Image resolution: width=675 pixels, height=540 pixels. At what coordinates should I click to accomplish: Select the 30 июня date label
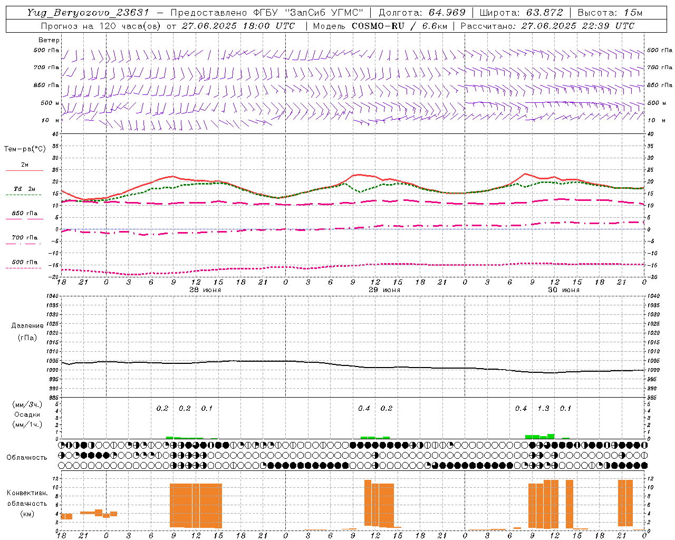coord(564,290)
